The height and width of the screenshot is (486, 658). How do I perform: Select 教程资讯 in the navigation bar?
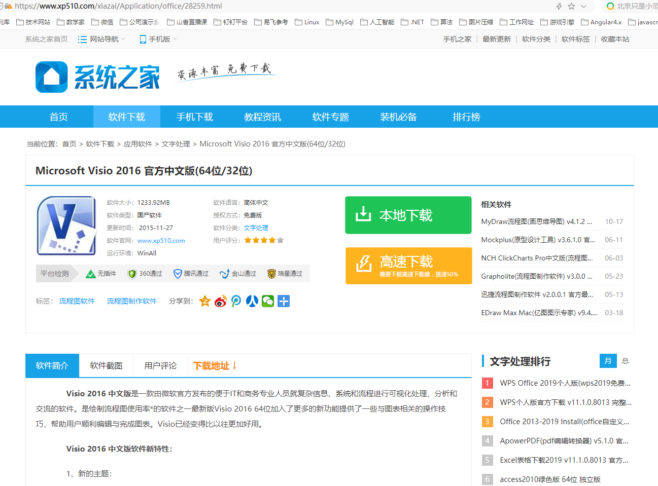263,117
